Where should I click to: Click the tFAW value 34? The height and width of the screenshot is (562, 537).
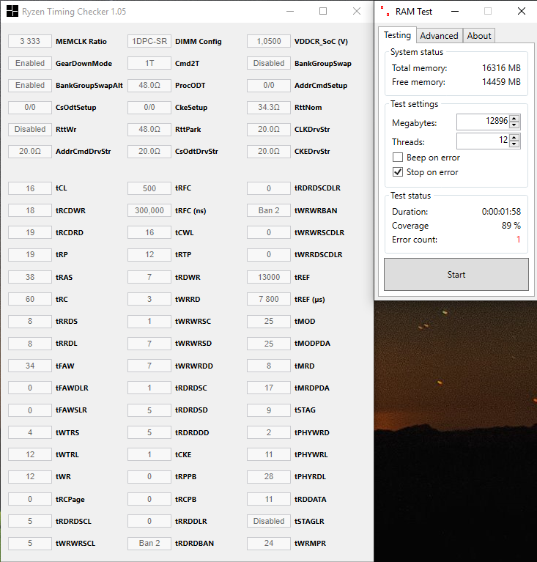30,366
